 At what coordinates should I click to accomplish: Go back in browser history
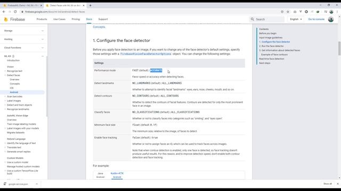(4, 12)
